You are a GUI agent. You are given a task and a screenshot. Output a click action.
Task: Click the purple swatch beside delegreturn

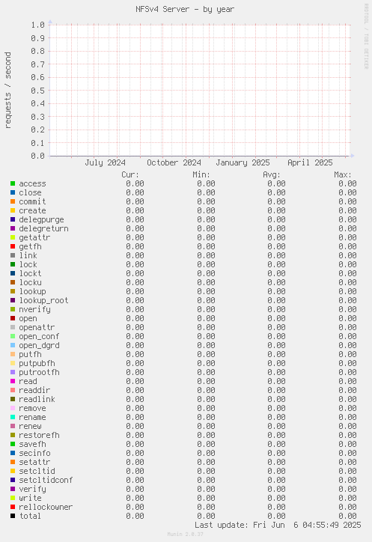13,228
